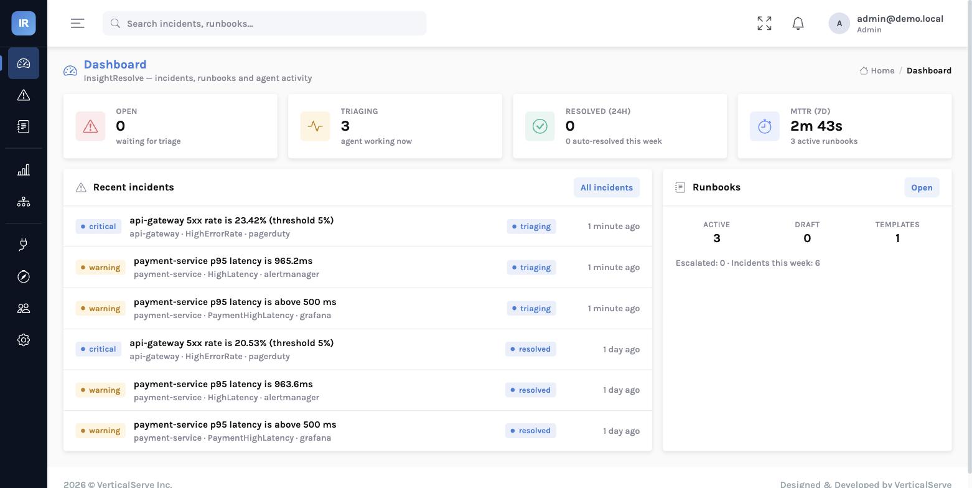Open the admin@demo.local account menu
This screenshot has height=488, width=972.
(886, 24)
